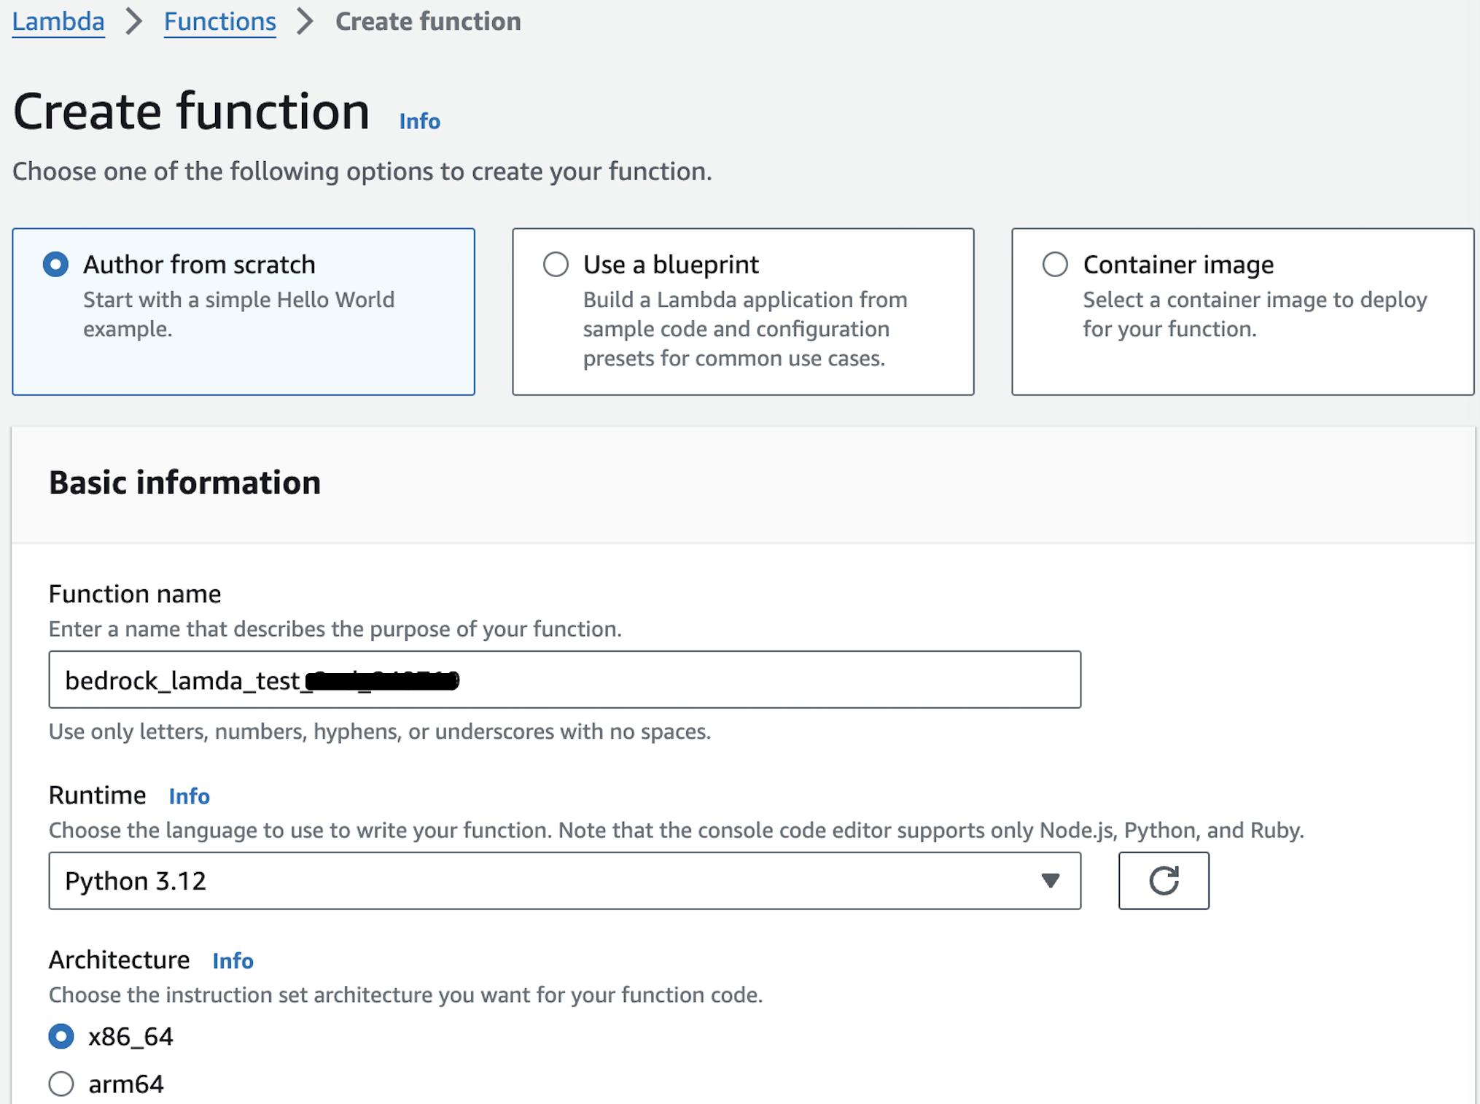Click the 'Function name' field label
The image size is (1480, 1104).
135,594
